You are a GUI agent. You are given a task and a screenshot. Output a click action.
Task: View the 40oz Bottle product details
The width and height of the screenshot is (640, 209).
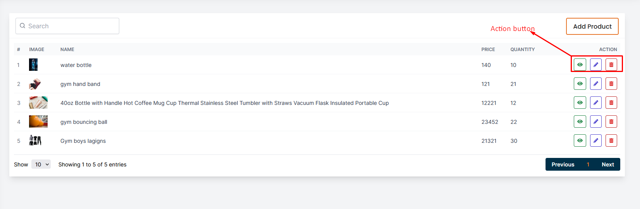[x=580, y=103]
